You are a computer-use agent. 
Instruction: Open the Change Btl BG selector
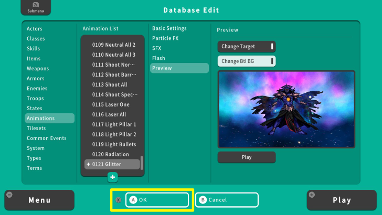tap(247, 61)
